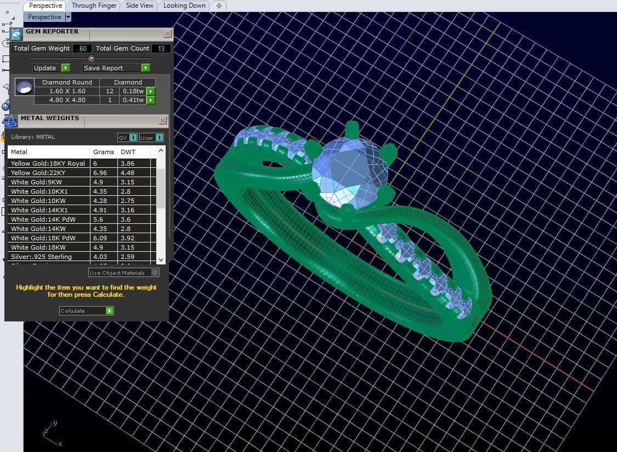Click the Diamond Round header cell
Viewport: 617px width, 452px height.
click(x=67, y=82)
